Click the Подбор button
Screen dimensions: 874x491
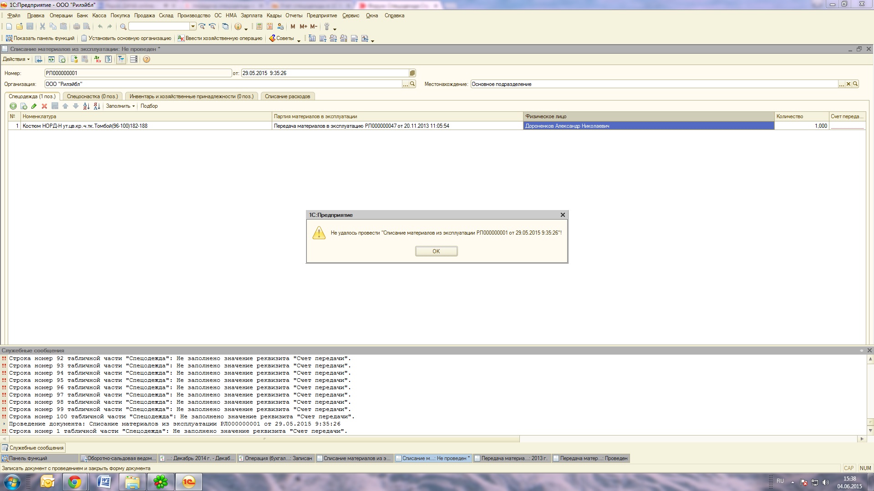pyautogui.click(x=149, y=106)
